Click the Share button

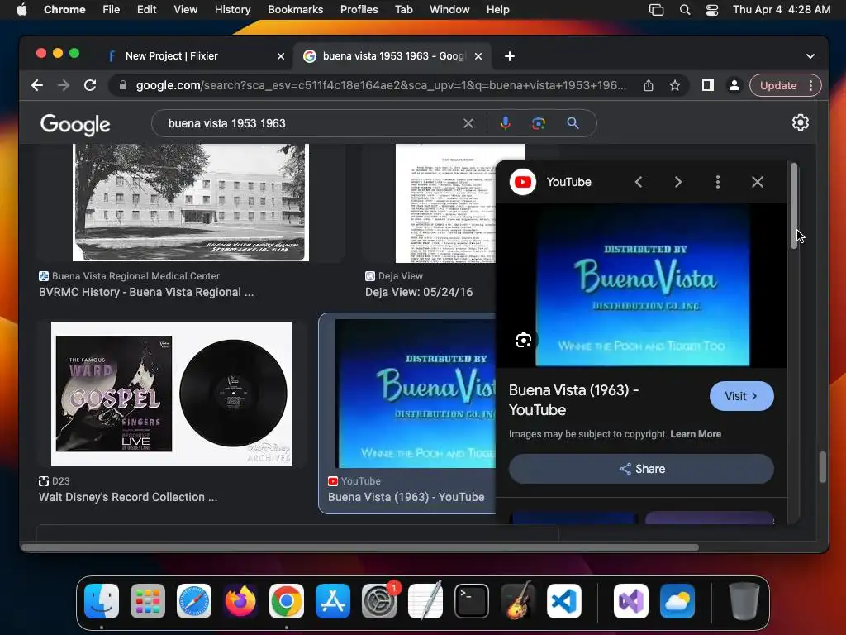tap(641, 469)
